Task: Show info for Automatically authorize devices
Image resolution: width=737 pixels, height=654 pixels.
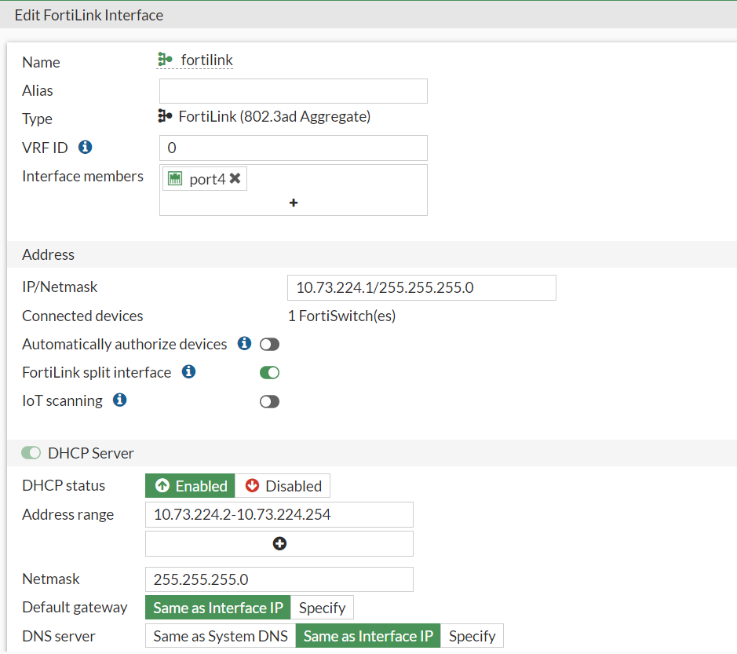Action: (x=244, y=344)
